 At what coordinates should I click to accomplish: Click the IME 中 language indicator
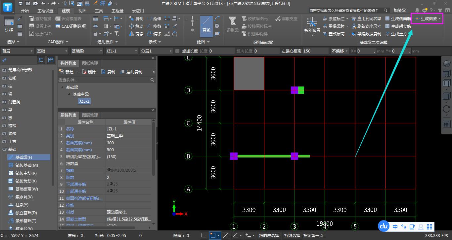tap(395, 226)
